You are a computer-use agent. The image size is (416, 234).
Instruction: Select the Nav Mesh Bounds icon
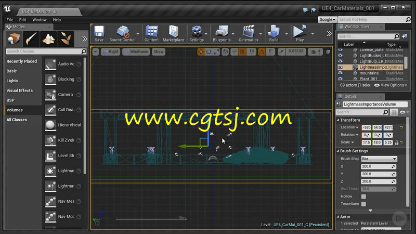point(50,201)
